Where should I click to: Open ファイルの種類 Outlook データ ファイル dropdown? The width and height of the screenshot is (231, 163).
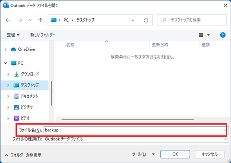click(x=136, y=139)
